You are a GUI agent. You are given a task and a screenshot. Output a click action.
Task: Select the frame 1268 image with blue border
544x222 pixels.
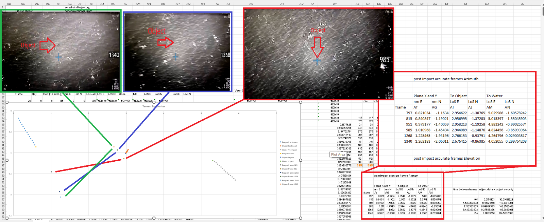(x=177, y=52)
